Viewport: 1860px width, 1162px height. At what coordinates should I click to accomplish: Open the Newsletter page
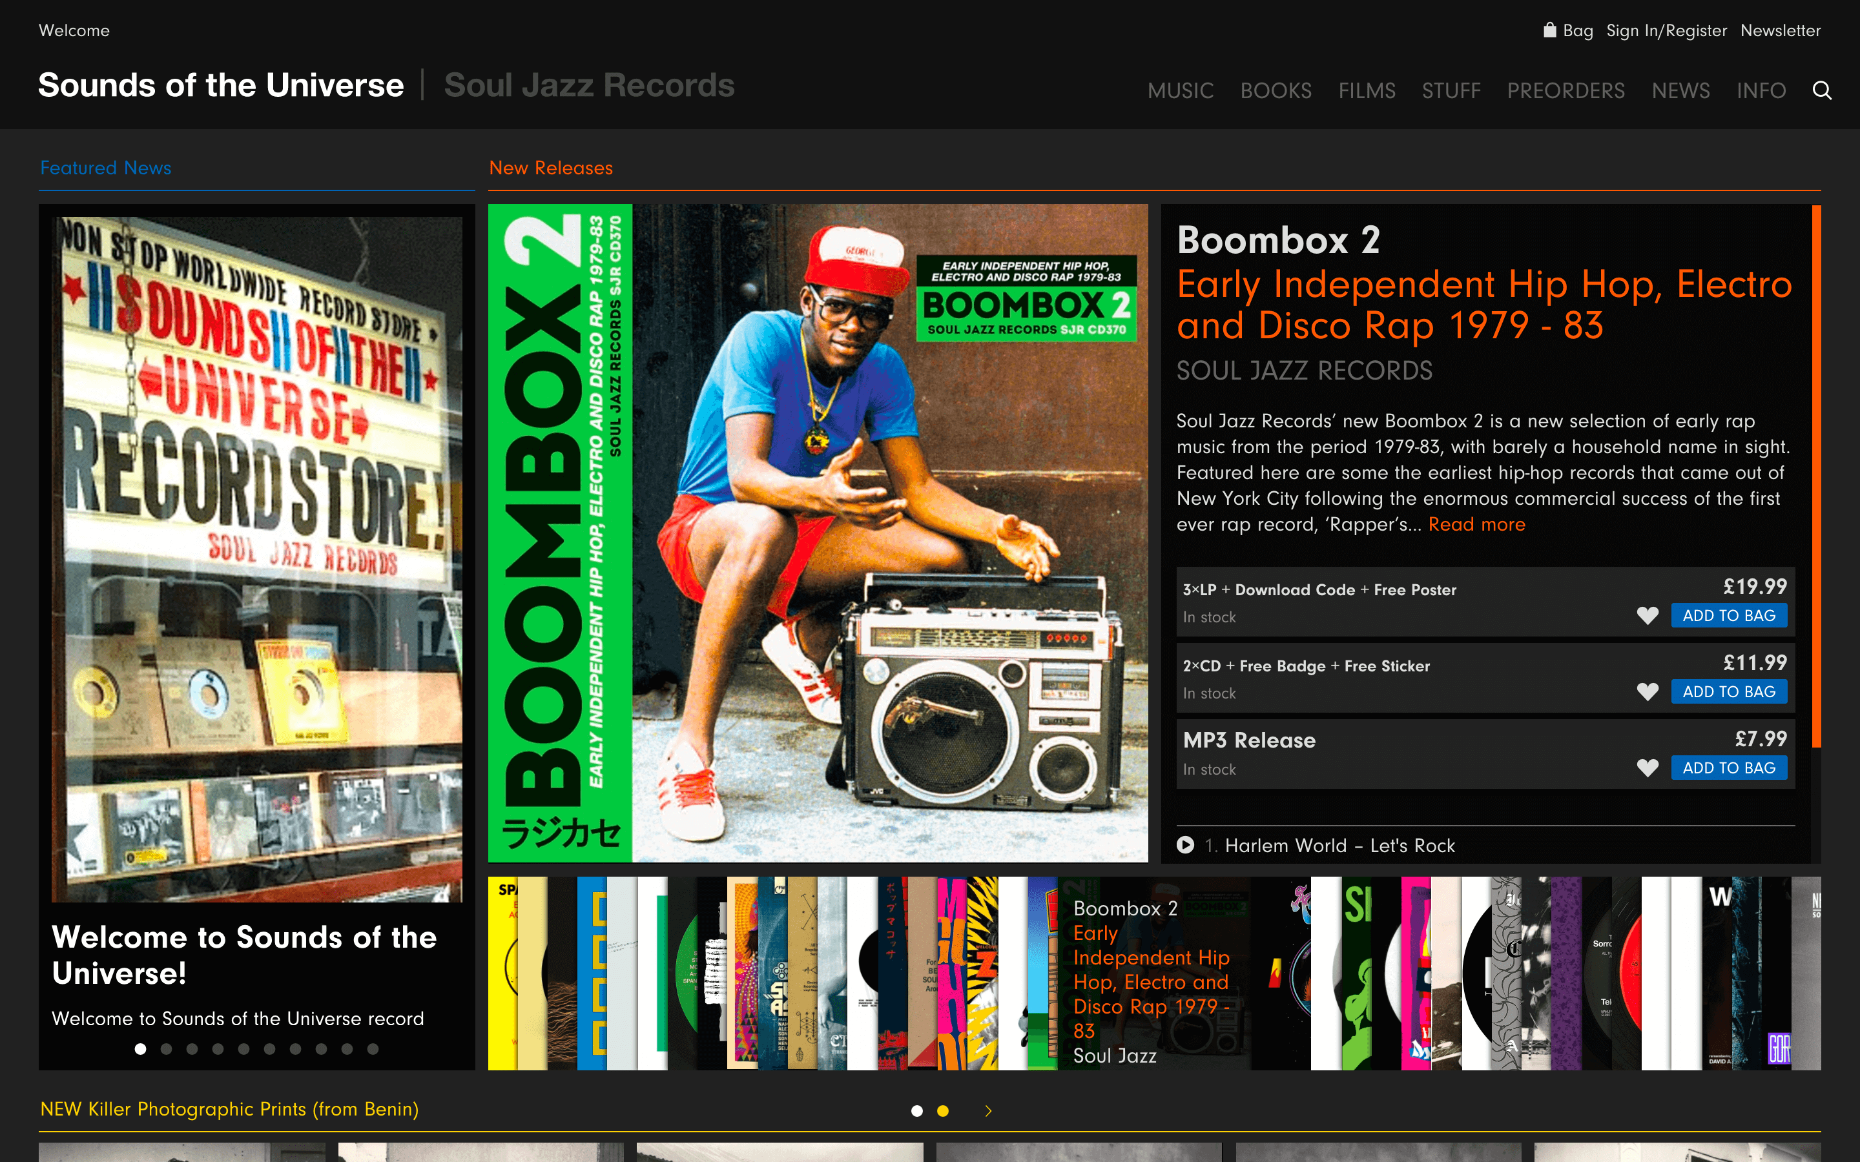[1781, 30]
